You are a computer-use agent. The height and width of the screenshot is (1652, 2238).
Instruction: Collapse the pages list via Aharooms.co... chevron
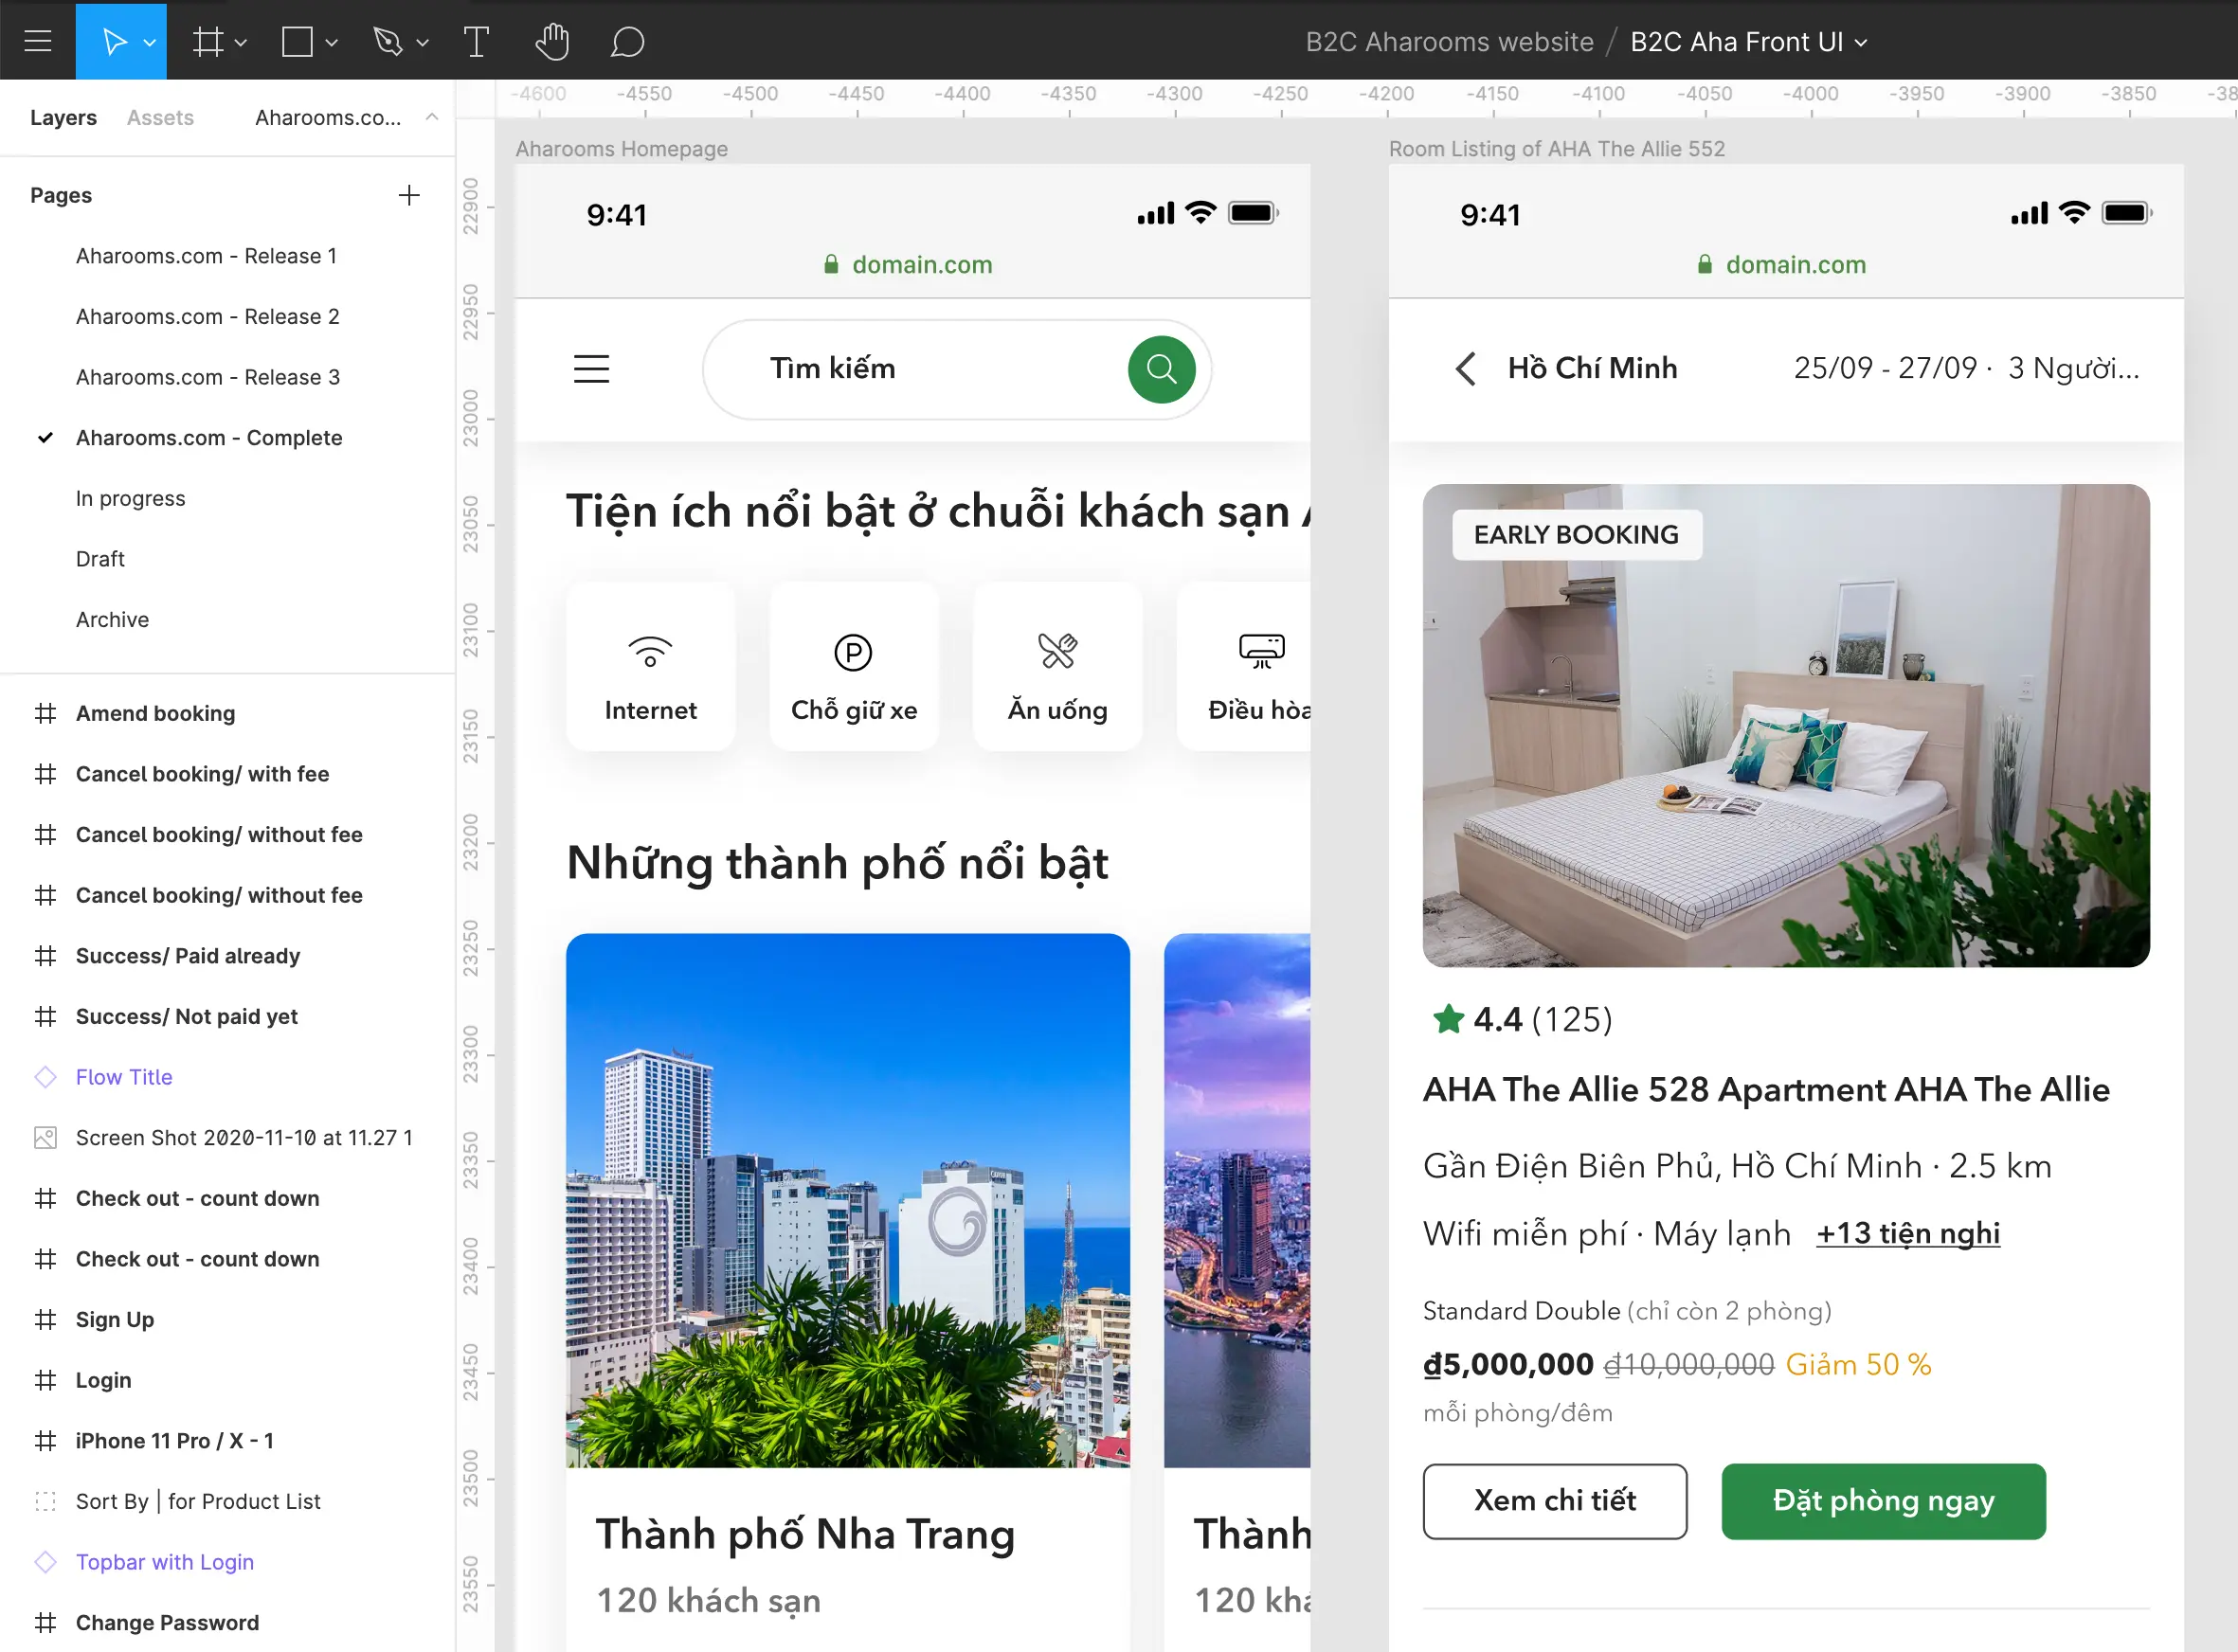click(432, 117)
